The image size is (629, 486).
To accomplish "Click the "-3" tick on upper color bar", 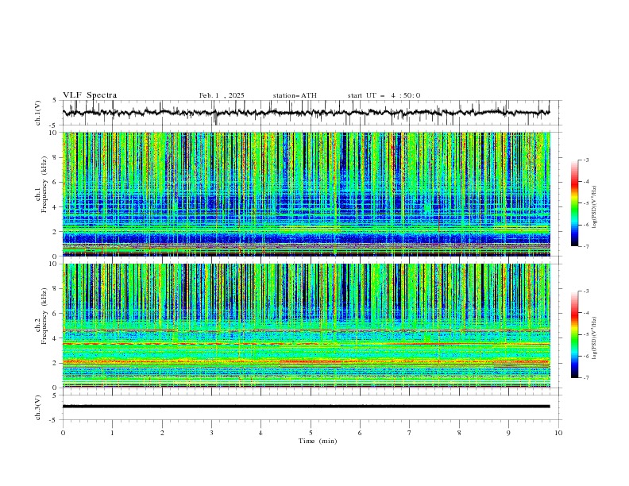I will click(x=586, y=160).
